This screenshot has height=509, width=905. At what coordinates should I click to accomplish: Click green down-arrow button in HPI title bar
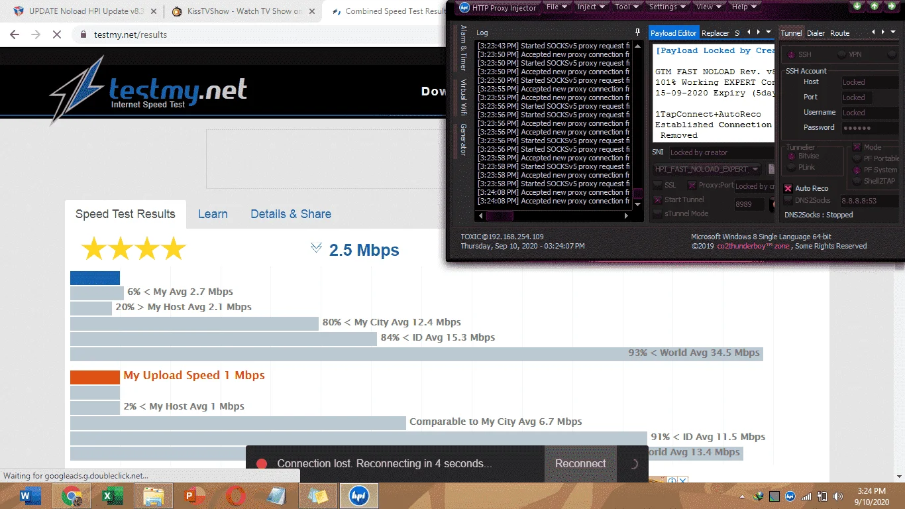(858, 6)
